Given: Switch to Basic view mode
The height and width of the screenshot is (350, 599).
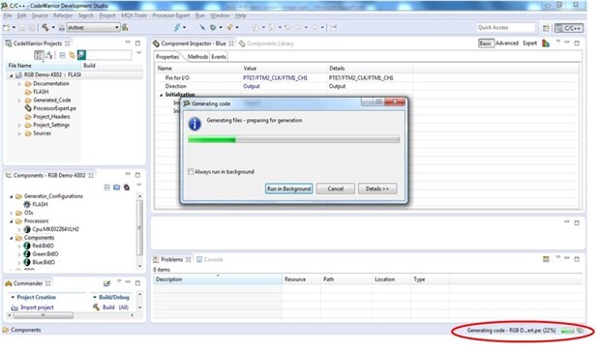Looking at the screenshot, I should [x=486, y=44].
